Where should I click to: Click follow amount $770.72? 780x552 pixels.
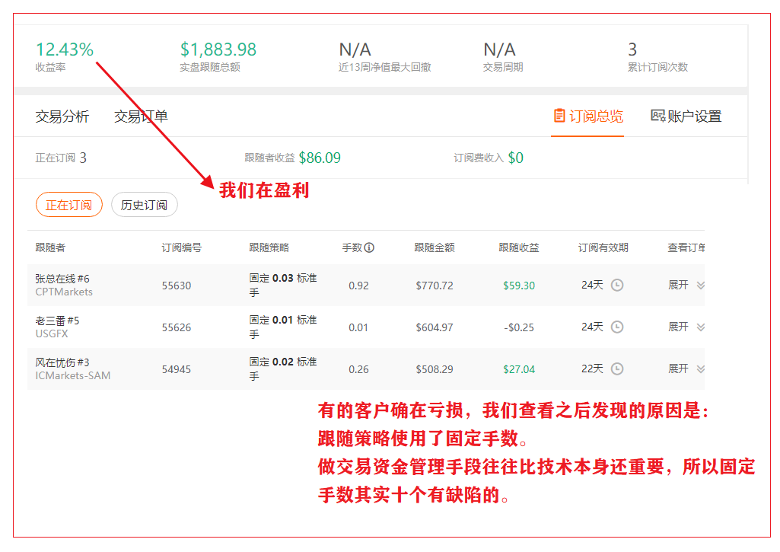pyautogui.click(x=435, y=286)
